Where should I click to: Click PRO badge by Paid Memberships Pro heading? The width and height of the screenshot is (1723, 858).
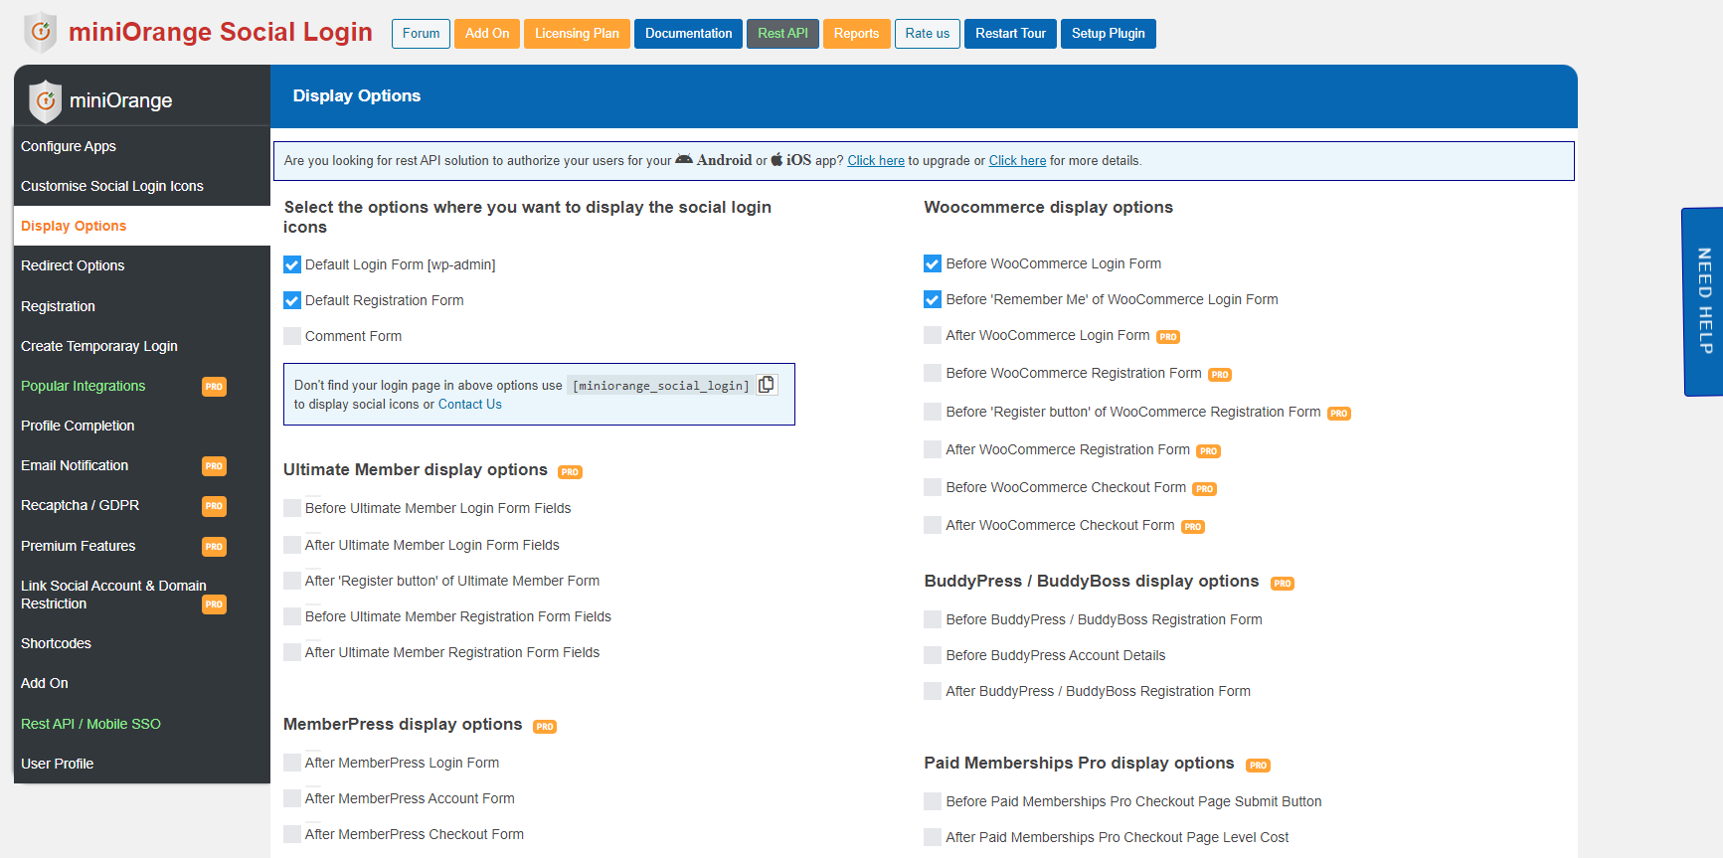tap(1259, 766)
